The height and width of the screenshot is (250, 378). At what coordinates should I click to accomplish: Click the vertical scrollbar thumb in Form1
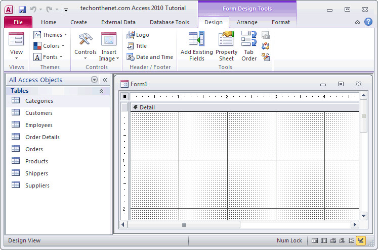click(363, 116)
